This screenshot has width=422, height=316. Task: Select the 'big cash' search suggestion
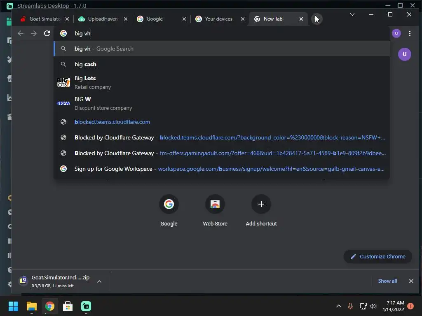coord(222,64)
